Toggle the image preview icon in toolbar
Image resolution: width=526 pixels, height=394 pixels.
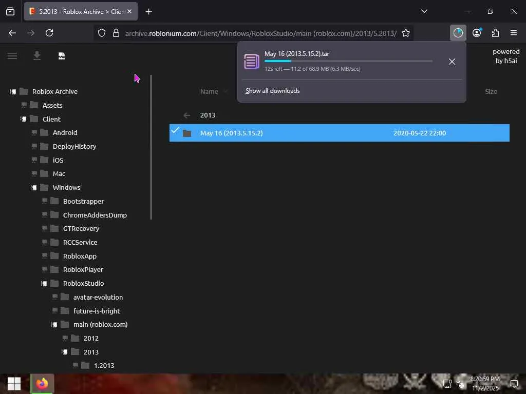(62, 55)
